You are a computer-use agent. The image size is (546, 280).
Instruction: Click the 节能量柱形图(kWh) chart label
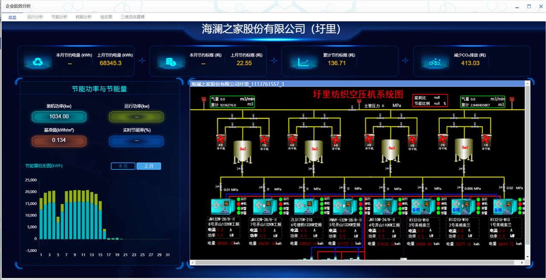pyautogui.click(x=44, y=166)
